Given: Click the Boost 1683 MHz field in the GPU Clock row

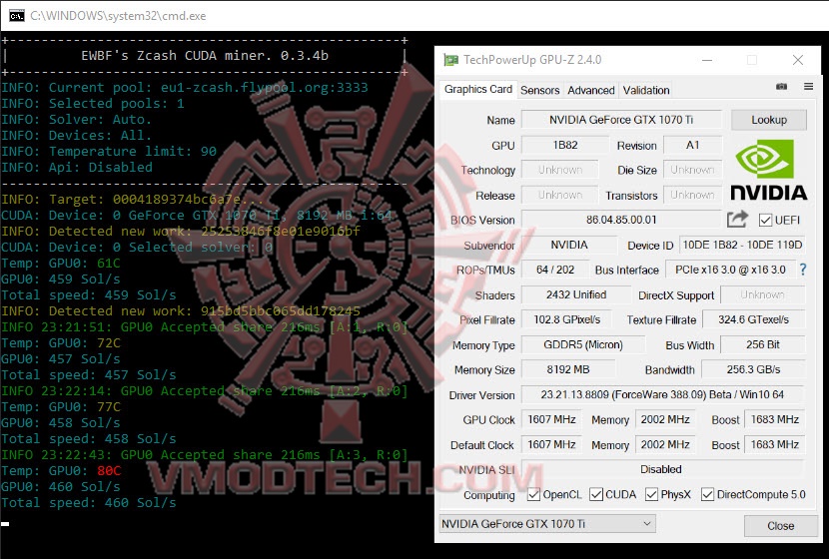Looking at the screenshot, I should pyautogui.click(x=774, y=419).
